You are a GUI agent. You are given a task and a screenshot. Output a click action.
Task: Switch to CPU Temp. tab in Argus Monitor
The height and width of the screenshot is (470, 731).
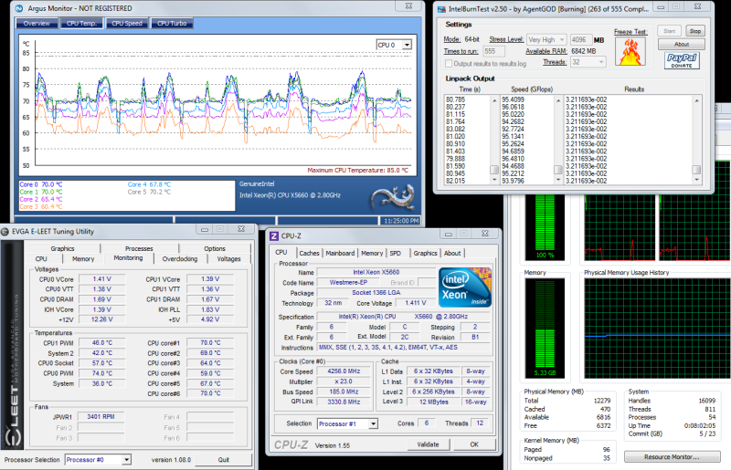[x=81, y=24]
